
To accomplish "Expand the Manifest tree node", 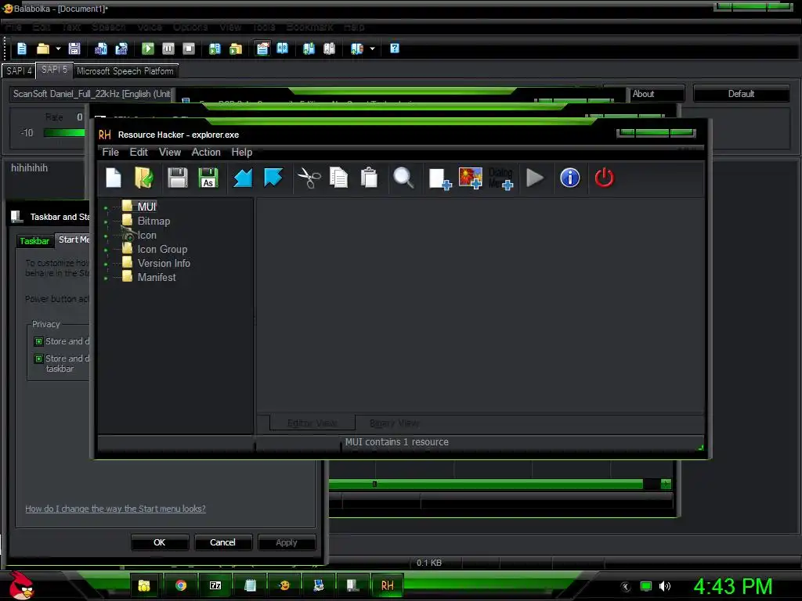I will (106, 279).
